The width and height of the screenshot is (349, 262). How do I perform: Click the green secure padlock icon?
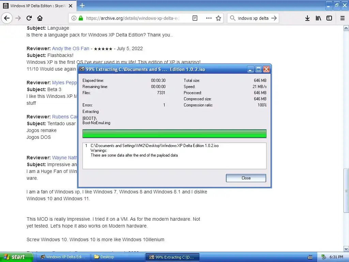(81, 18)
